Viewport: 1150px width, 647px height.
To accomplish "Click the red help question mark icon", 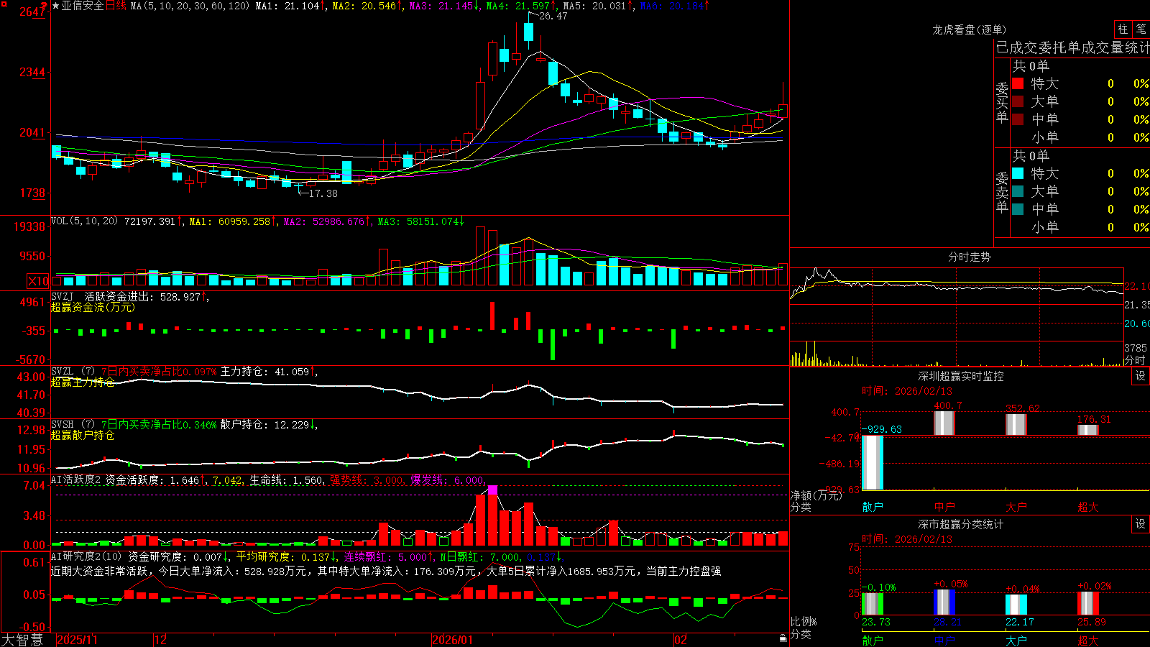I will pos(45,6).
